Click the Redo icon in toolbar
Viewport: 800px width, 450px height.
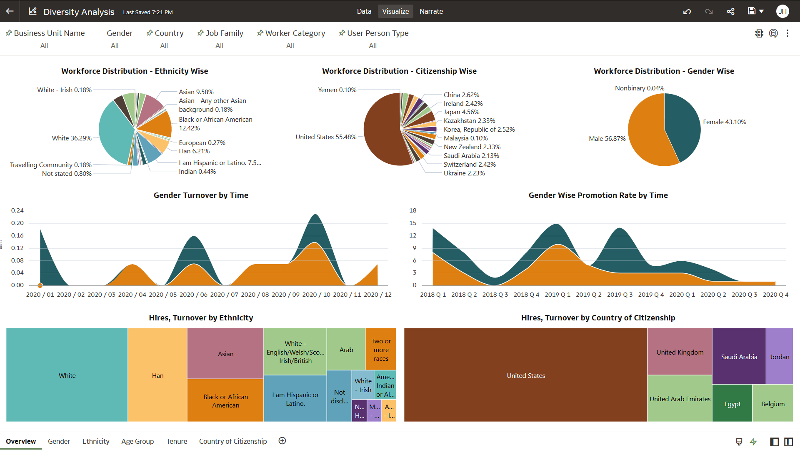coord(708,11)
